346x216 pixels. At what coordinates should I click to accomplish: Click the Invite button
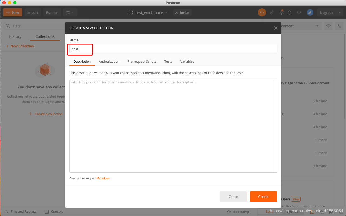pos(182,12)
